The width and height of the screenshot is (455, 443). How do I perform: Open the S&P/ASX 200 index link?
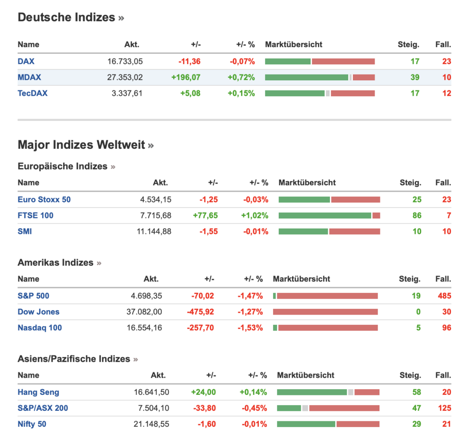(x=43, y=408)
